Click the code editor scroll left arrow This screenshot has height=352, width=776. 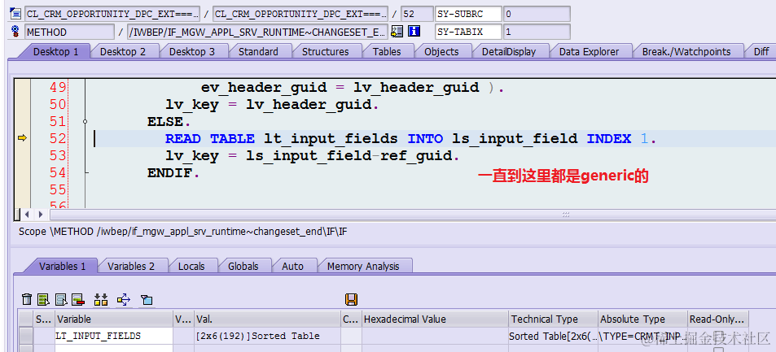click(27, 215)
